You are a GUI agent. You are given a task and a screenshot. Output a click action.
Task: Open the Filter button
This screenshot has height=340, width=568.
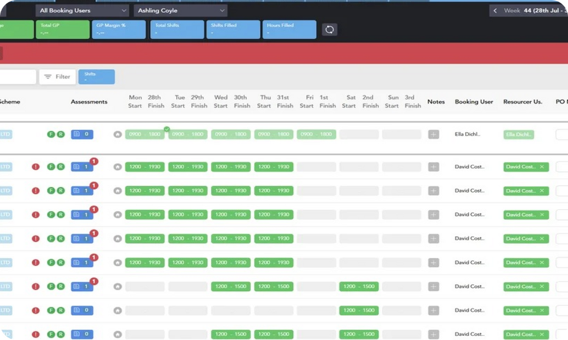(x=57, y=77)
